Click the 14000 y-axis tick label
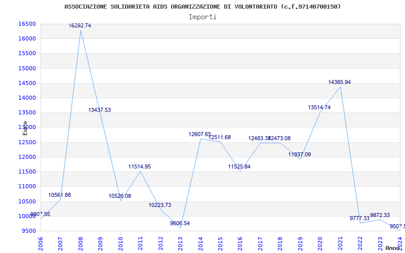The height and width of the screenshot is (253, 405). 27,98
